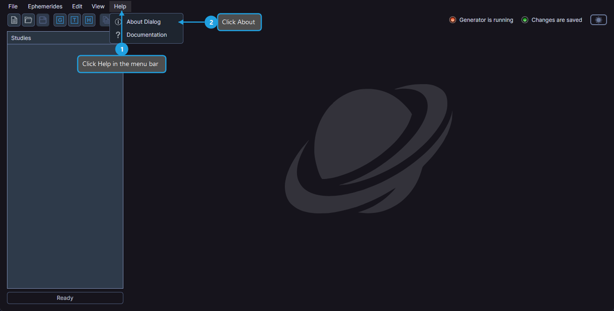Image resolution: width=614 pixels, height=311 pixels.
Task: Click the save floppy disk icon
Action: coord(43,20)
